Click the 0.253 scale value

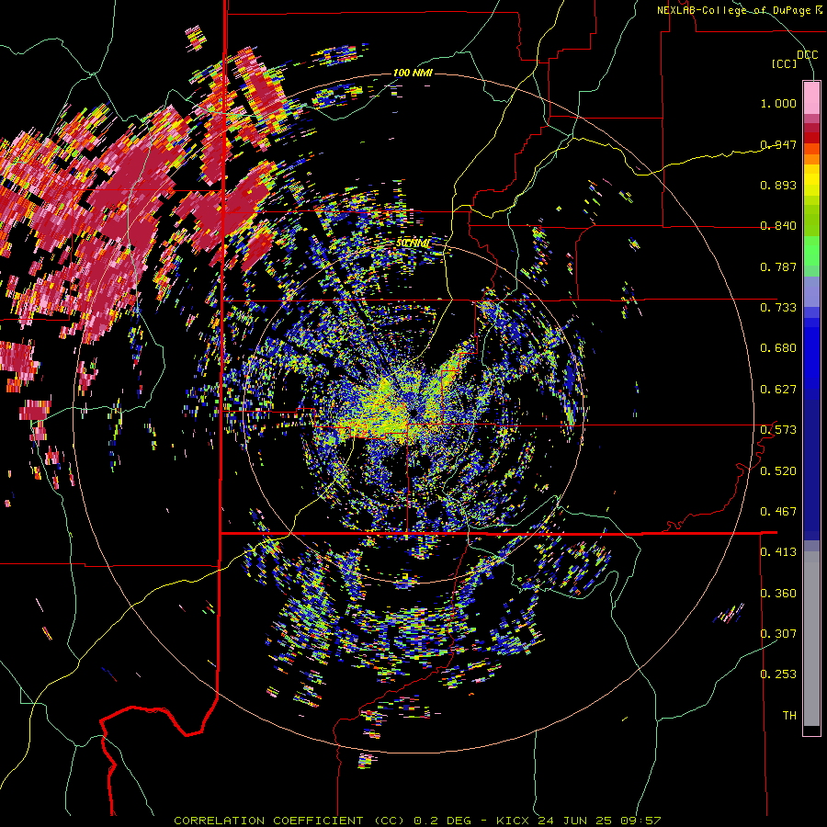pos(778,674)
